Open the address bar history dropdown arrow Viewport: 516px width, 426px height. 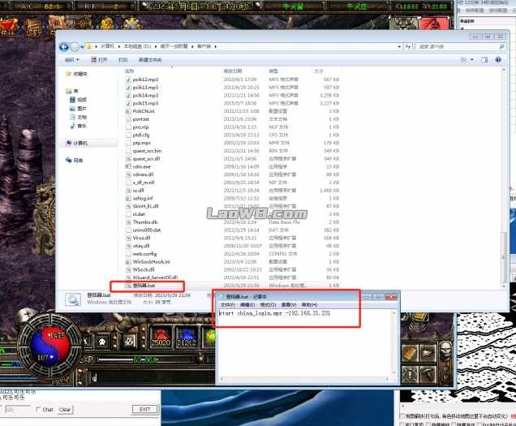[399, 47]
